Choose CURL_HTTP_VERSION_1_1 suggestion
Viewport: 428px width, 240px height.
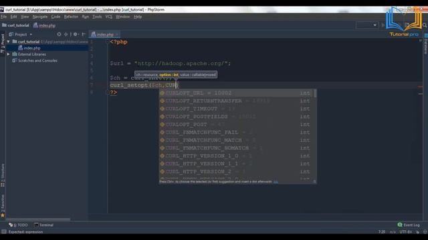coord(236,164)
